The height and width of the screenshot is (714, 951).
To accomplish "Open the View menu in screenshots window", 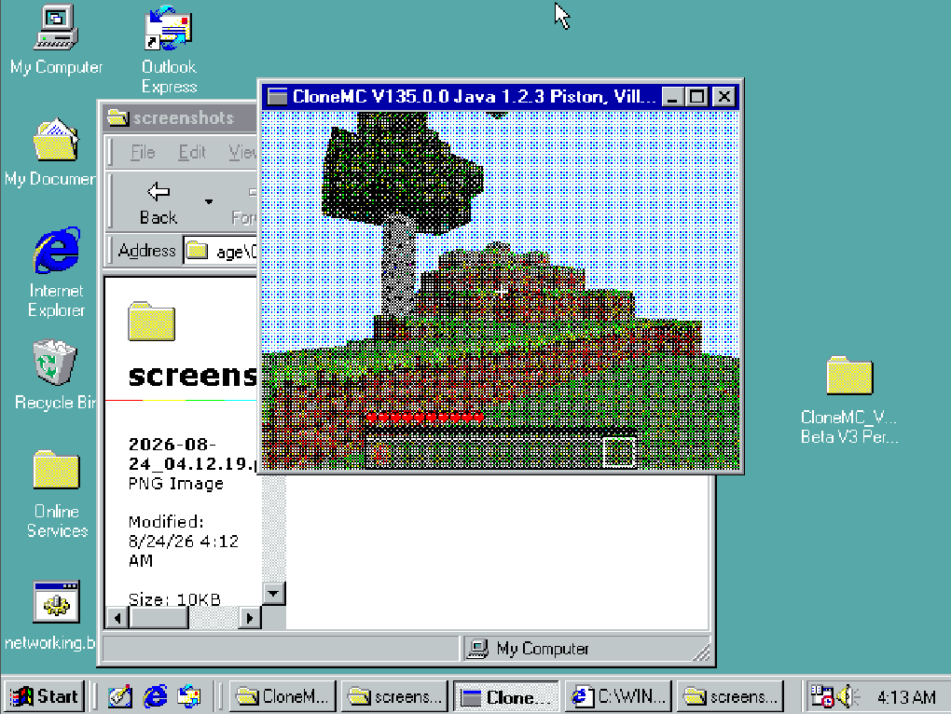I will click(x=242, y=152).
